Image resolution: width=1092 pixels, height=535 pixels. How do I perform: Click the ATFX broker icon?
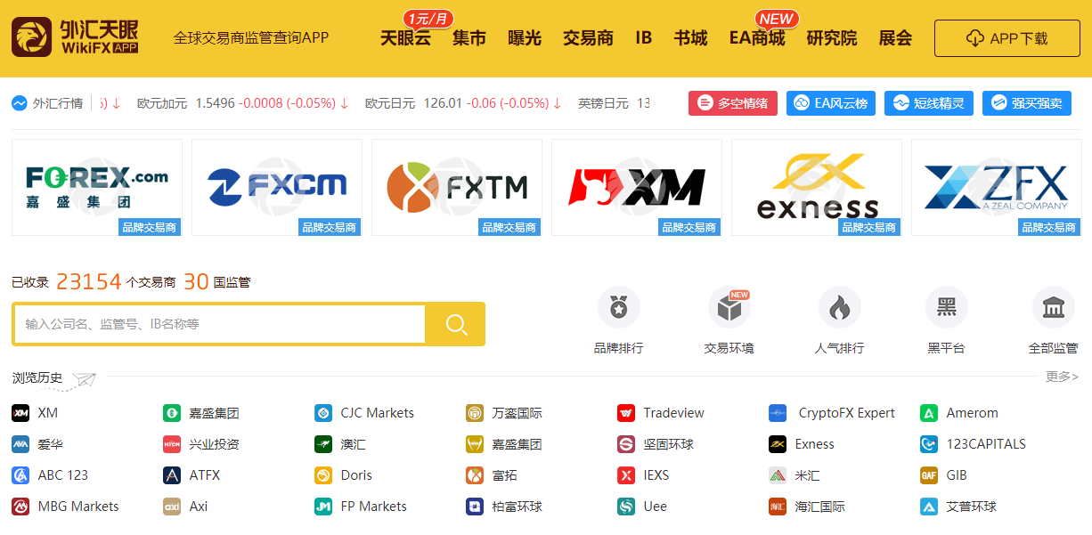tap(172, 475)
